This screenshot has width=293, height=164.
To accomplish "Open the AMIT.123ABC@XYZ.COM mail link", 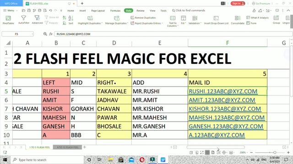I will pyautogui.click(x=222, y=100).
